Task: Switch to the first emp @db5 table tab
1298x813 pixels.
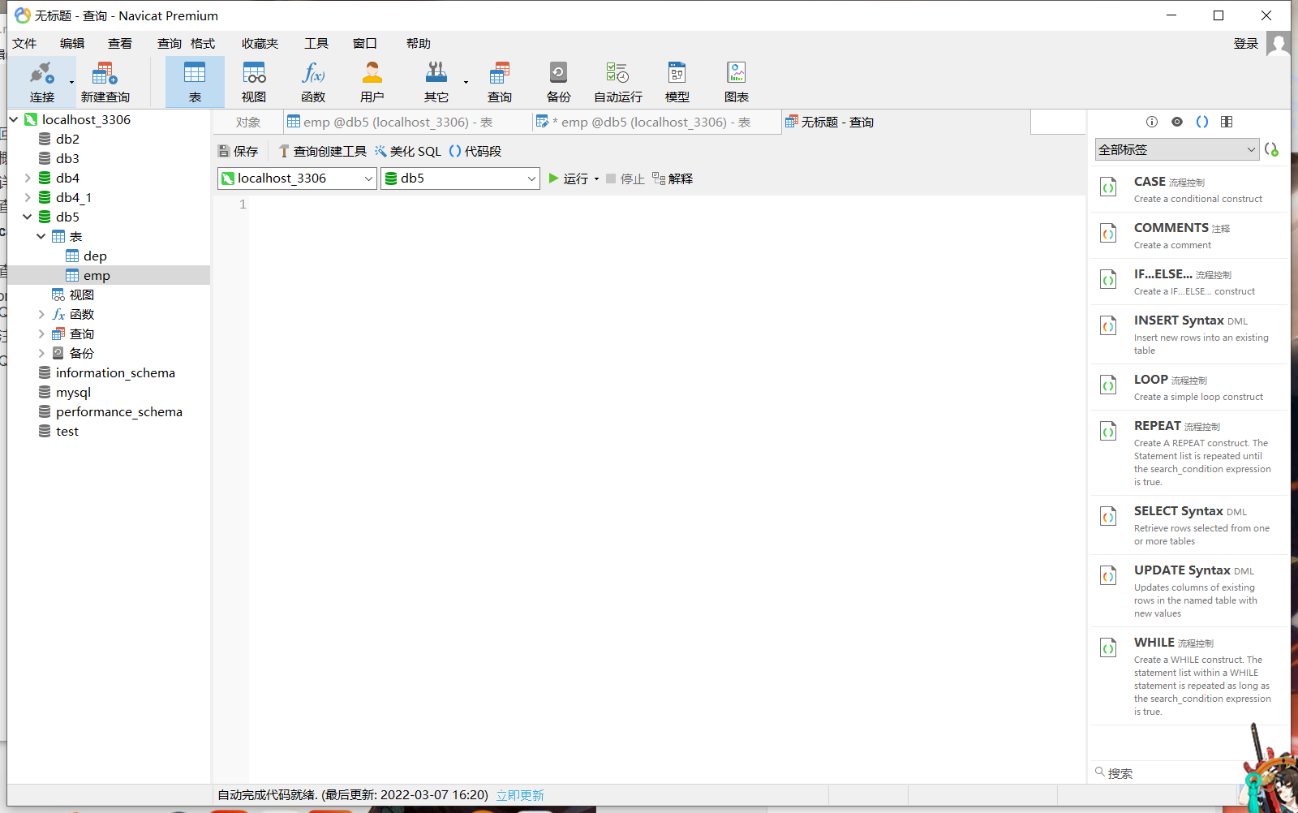Action: tap(407, 123)
